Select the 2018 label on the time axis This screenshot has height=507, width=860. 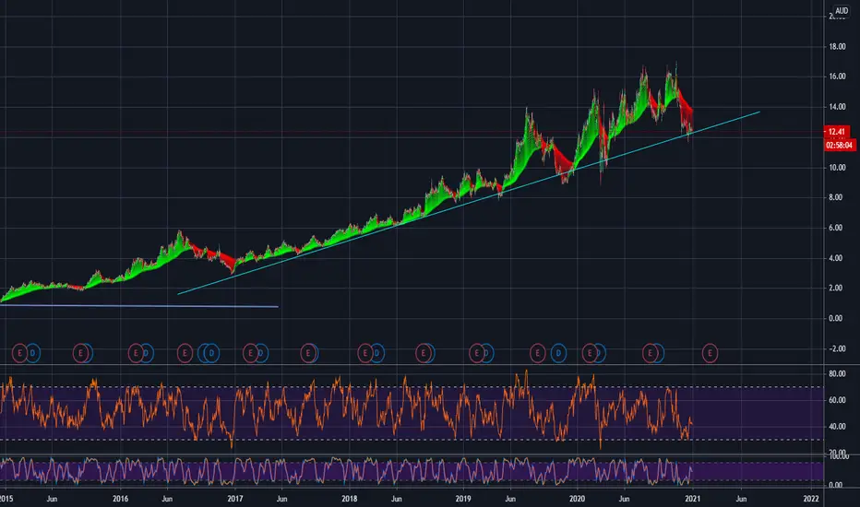[350, 499]
